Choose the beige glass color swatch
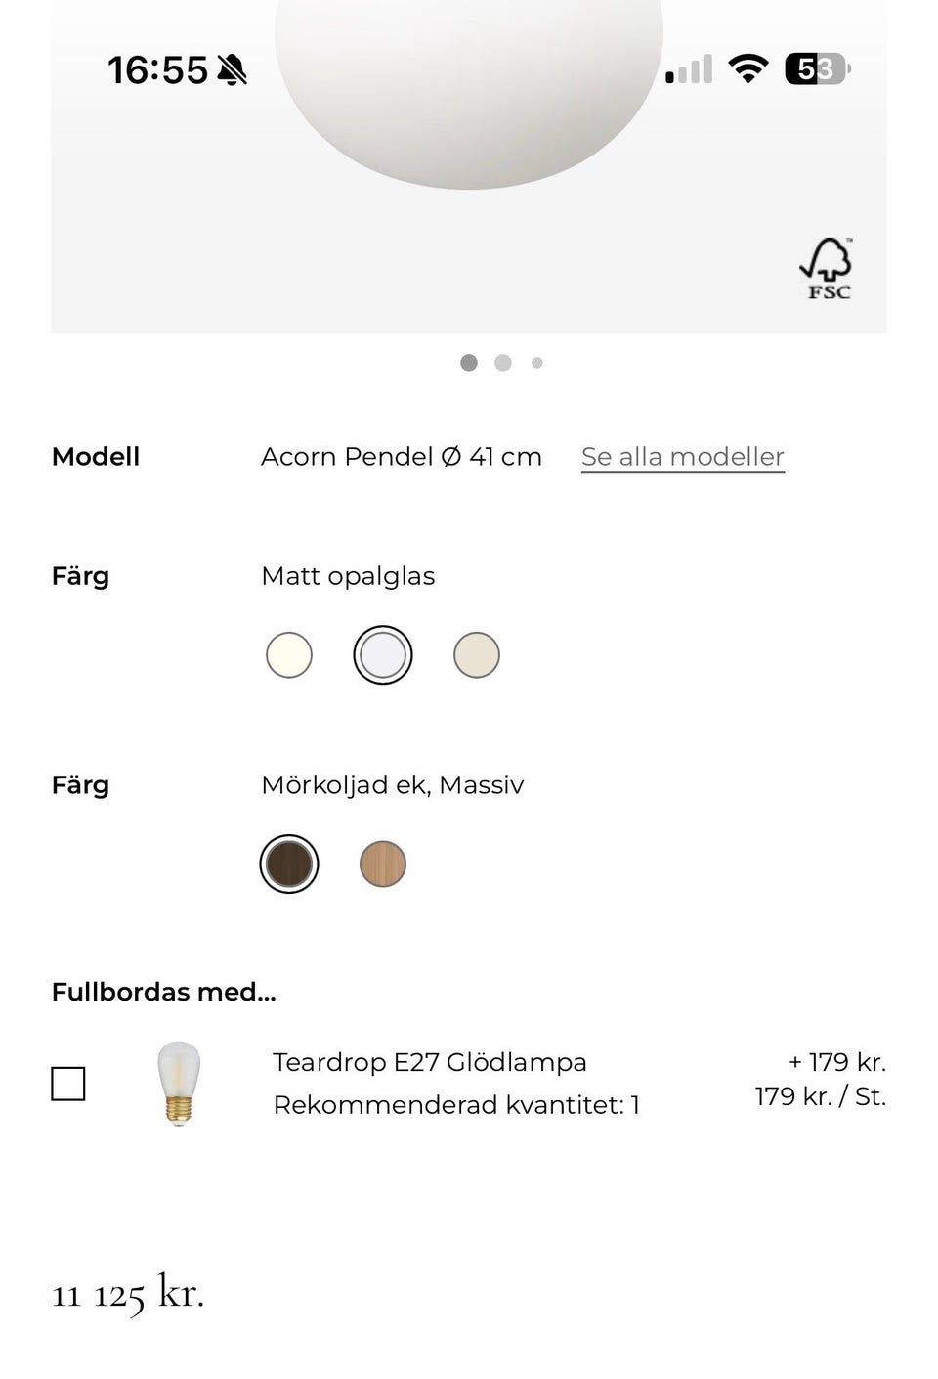This screenshot has height=1379, width=938. 477,655
